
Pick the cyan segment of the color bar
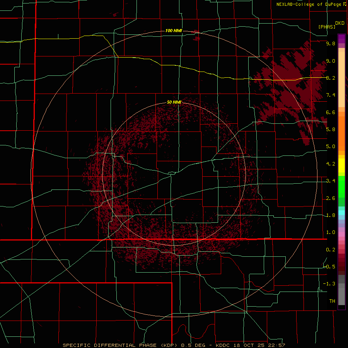(341, 212)
